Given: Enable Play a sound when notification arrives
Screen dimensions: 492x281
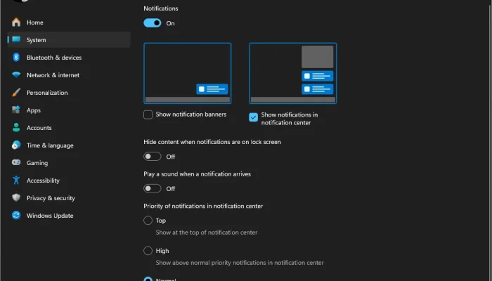Looking at the screenshot, I should click(x=153, y=188).
